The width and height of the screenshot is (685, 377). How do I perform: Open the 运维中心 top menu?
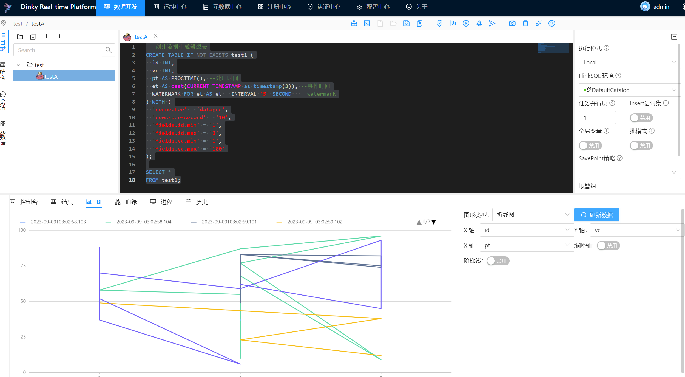(170, 7)
